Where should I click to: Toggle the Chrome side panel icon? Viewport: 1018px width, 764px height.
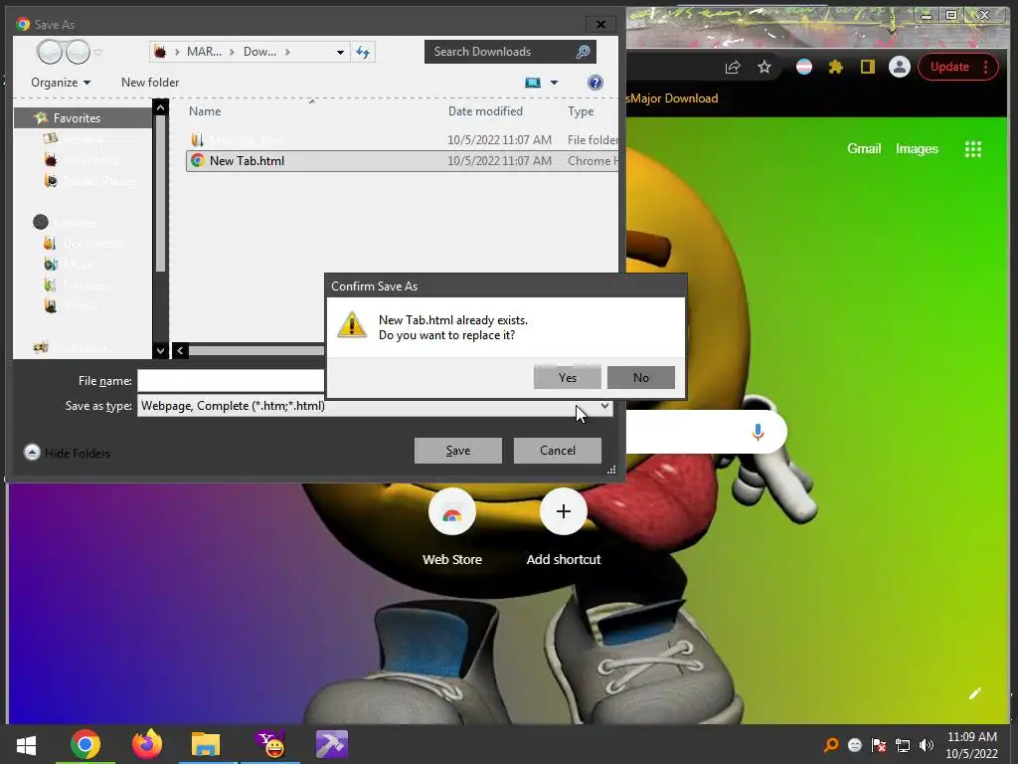867,67
